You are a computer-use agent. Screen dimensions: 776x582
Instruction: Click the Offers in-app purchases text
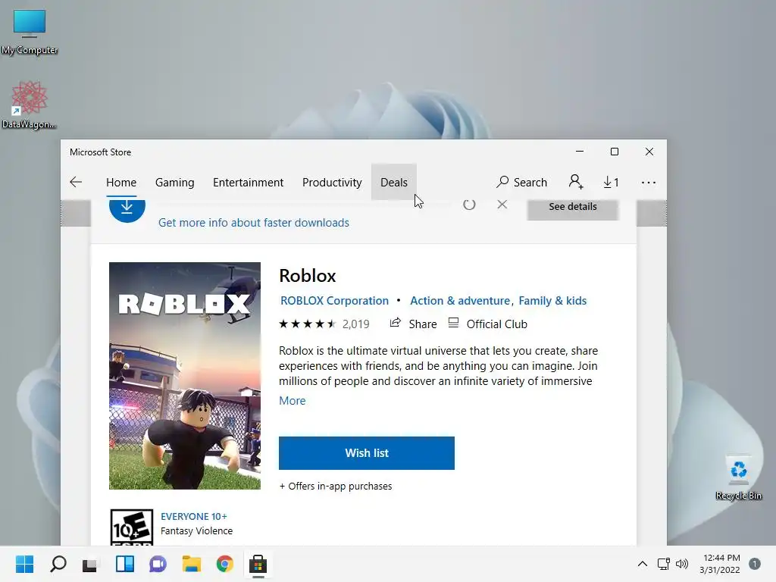click(x=336, y=486)
